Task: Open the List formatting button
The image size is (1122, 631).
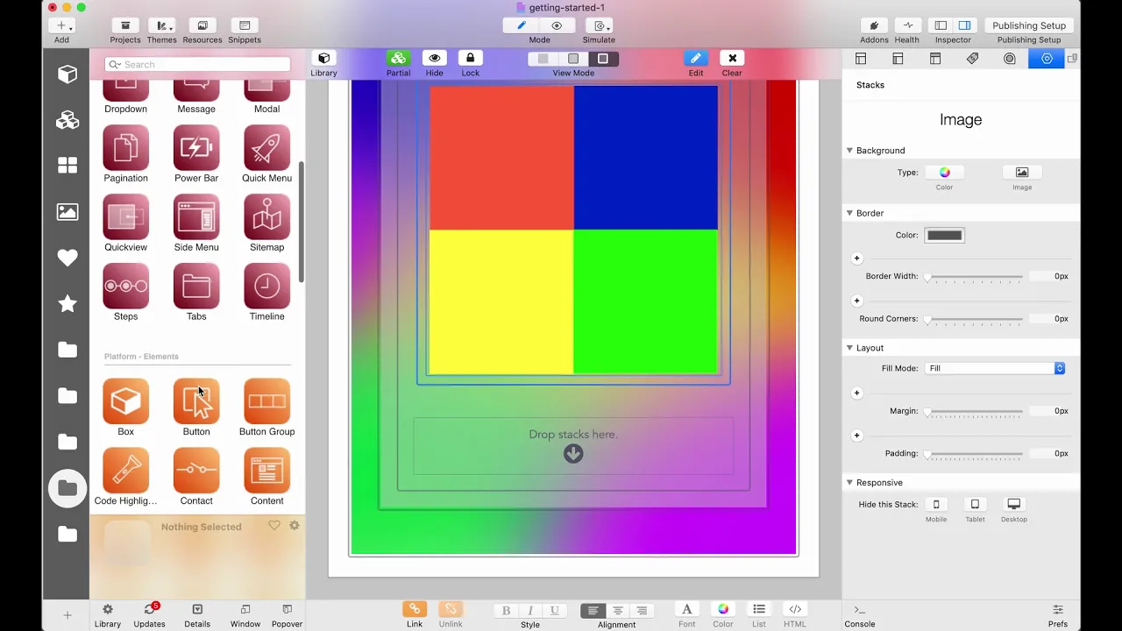Action: coord(759,609)
